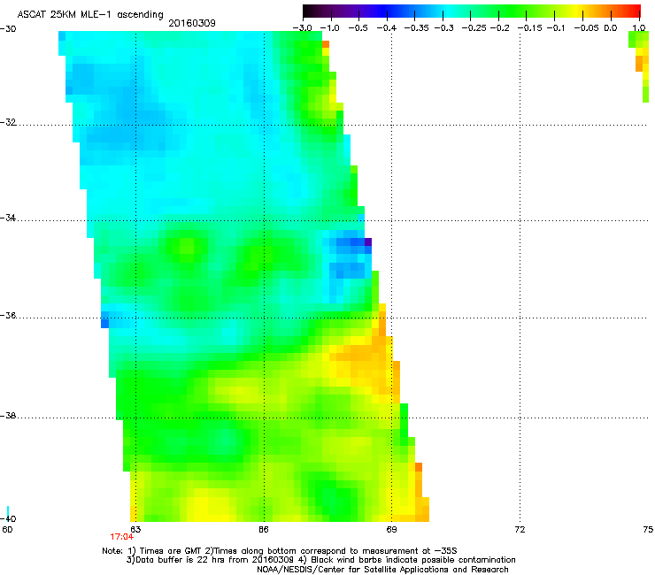Viewport: 655px width, 575px height.
Task: Click the note line about Times are GMT
Action: [x=280, y=551]
